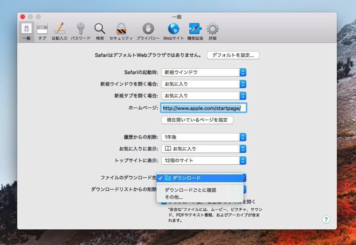
Task: Close the preferences window with red button
Action: [x=23, y=17]
